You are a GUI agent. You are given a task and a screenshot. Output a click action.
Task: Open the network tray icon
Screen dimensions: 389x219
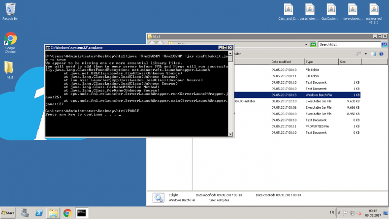(x=352, y=213)
